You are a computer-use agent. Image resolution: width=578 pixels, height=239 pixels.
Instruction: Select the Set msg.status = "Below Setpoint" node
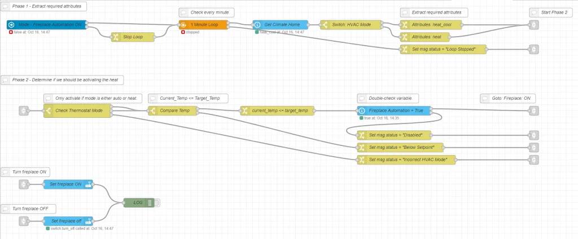(x=400, y=147)
